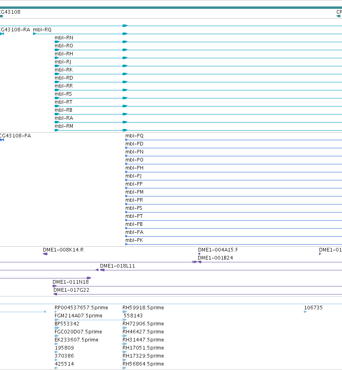The image size is (342, 370).
Task: Click the RH56864.5prime EST label
Action: 143,364
